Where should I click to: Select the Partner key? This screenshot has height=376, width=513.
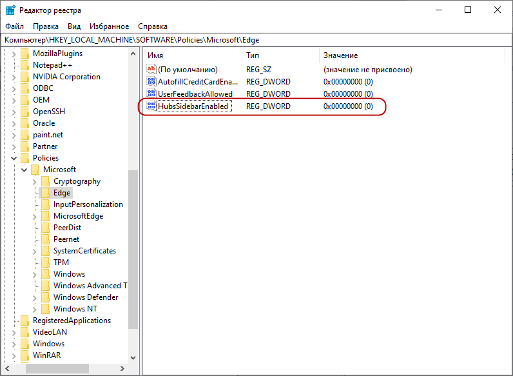pyautogui.click(x=45, y=146)
